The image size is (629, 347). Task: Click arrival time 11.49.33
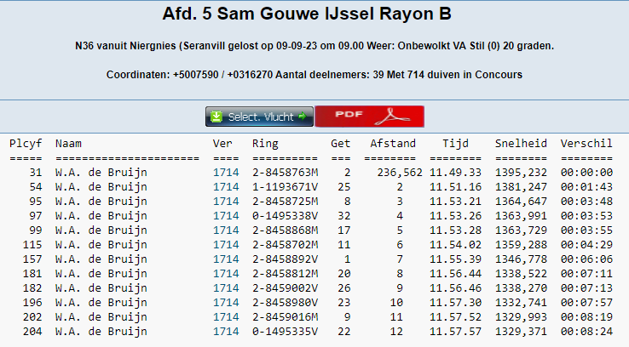click(455, 173)
